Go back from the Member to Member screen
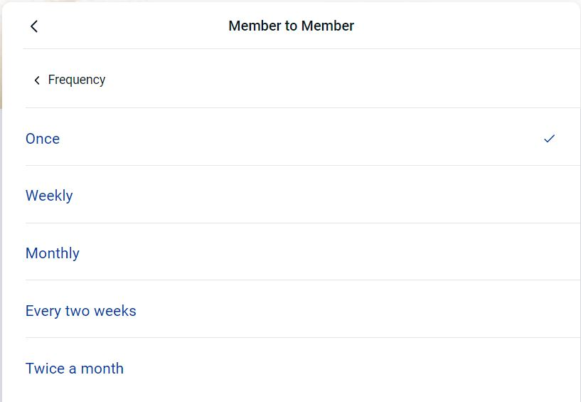This screenshot has width=581, height=402. pyautogui.click(x=33, y=26)
